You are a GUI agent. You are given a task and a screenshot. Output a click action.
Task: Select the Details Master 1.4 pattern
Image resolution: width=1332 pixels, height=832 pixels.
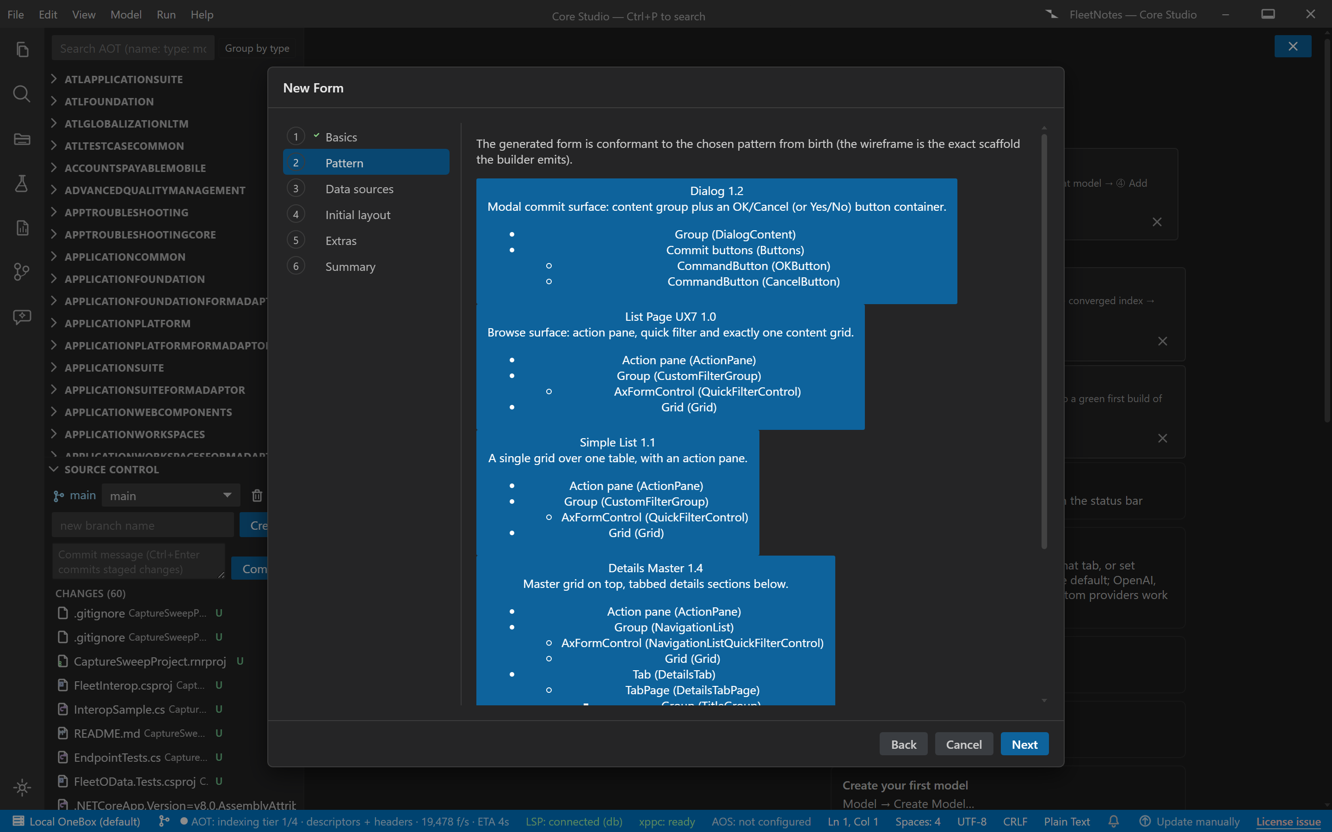tap(655, 630)
